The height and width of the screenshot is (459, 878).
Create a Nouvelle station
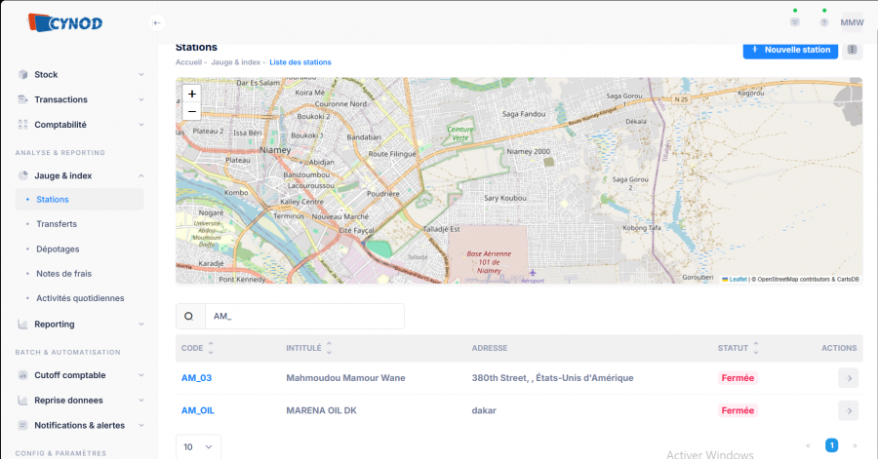pyautogui.click(x=790, y=50)
